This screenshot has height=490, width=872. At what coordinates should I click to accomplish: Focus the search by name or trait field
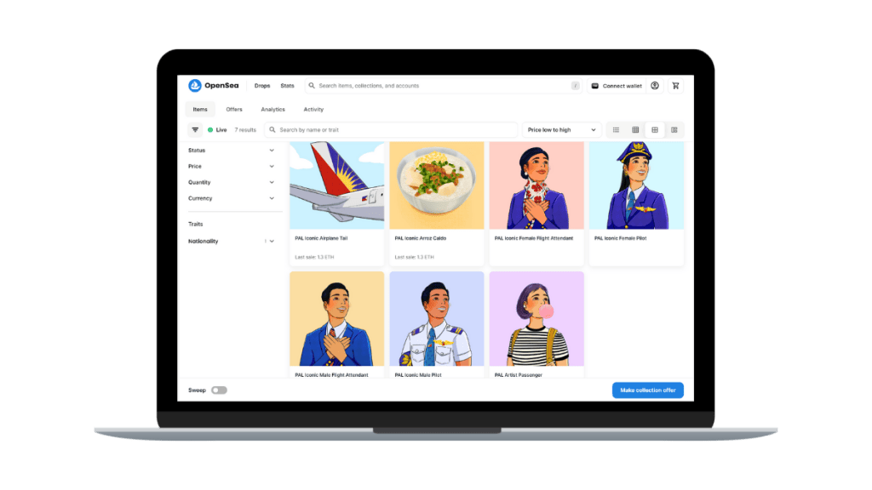391,130
